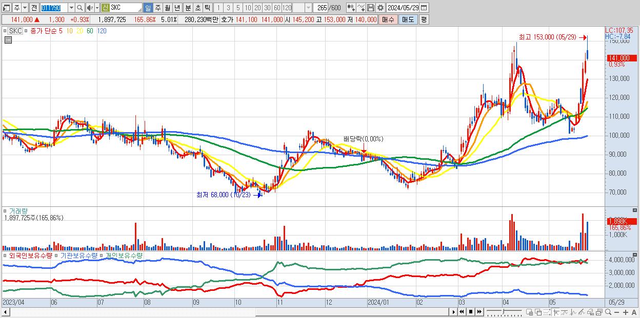
Task: Toggle the small square before SKC label
Action: click(x=6, y=31)
